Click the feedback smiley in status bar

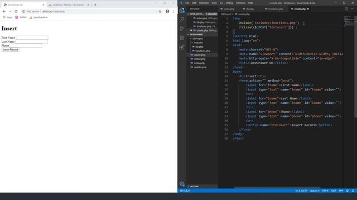(x=348, y=191)
